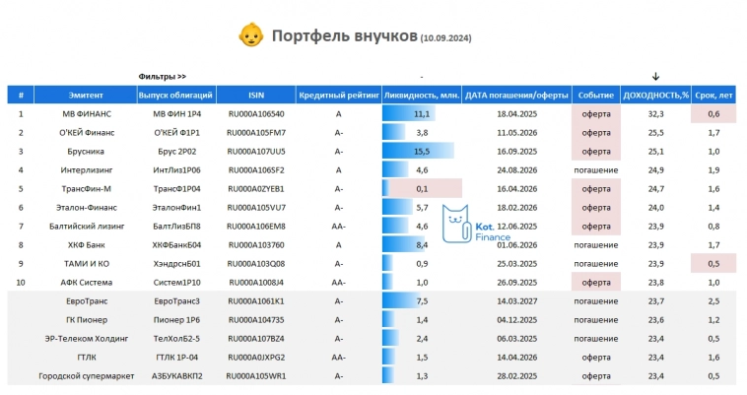This screenshot has height=395, width=747.
Task: Select the Брусника issuer cell
Action: pos(86,152)
